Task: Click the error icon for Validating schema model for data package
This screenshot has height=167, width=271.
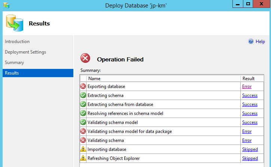Action: click(83, 131)
